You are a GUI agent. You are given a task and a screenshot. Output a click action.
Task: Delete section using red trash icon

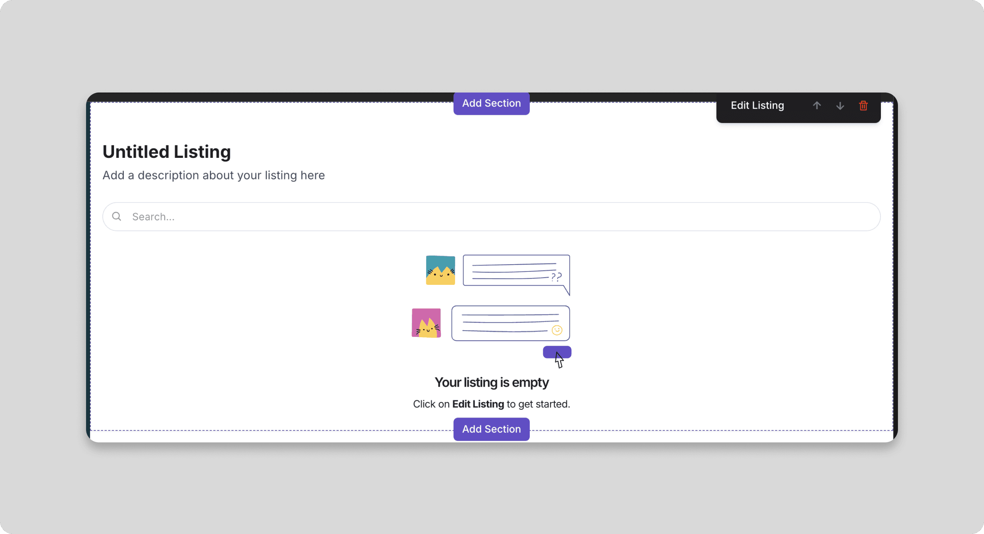863,106
